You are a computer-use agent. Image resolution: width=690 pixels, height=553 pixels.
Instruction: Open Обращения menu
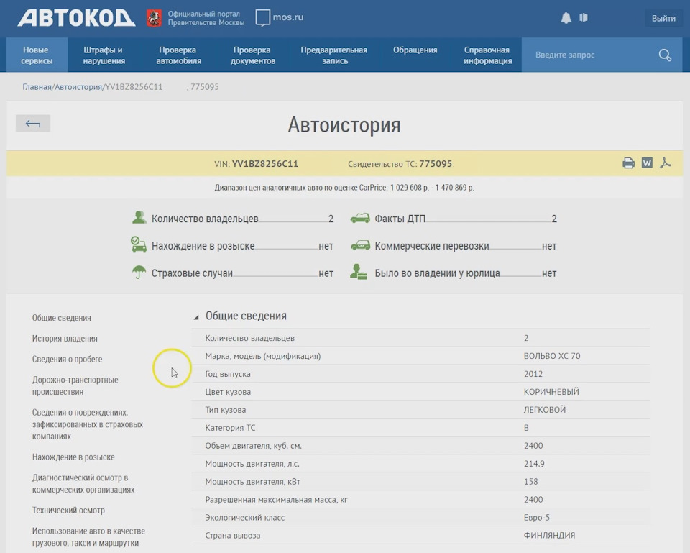pyautogui.click(x=415, y=50)
